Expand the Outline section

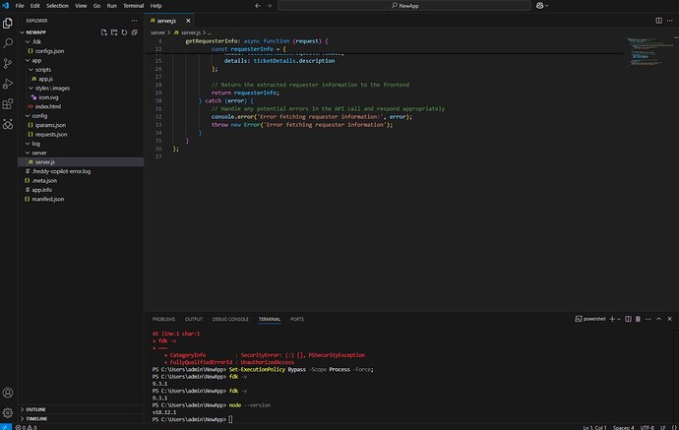pyautogui.click(x=81, y=409)
